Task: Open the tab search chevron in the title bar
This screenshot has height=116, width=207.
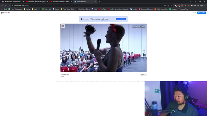Action: tap(191, 2)
